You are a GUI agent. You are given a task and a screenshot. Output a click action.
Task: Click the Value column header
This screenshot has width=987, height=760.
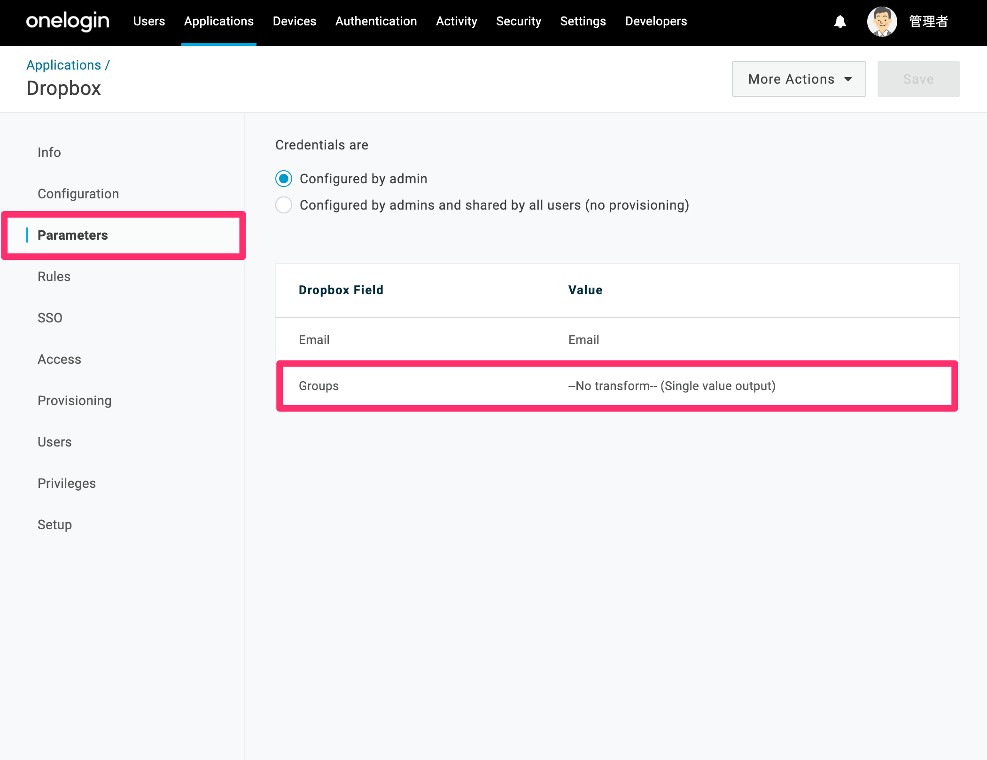pyautogui.click(x=585, y=290)
